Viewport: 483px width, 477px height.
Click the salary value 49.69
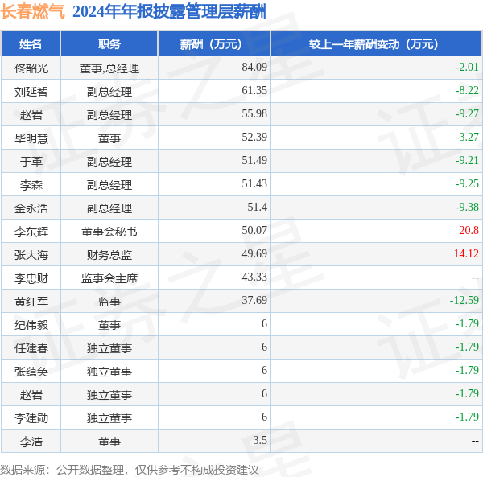tap(254, 254)
